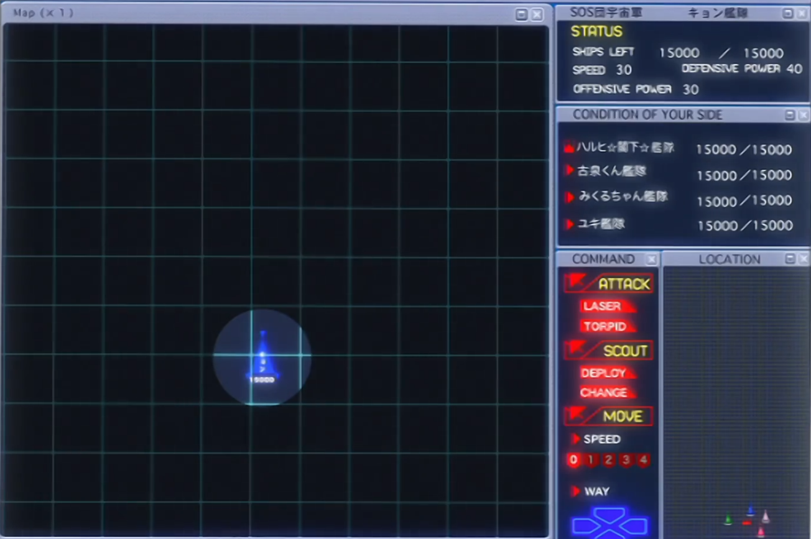This screenshot has height=539, width=811.
Task: Click the DEFENSIVE POWER 40 value
Action: [742, 68]
